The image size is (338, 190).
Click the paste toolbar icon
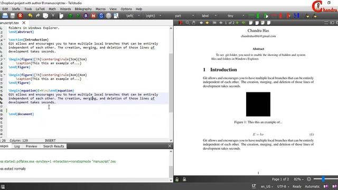[x=61, y=16]
